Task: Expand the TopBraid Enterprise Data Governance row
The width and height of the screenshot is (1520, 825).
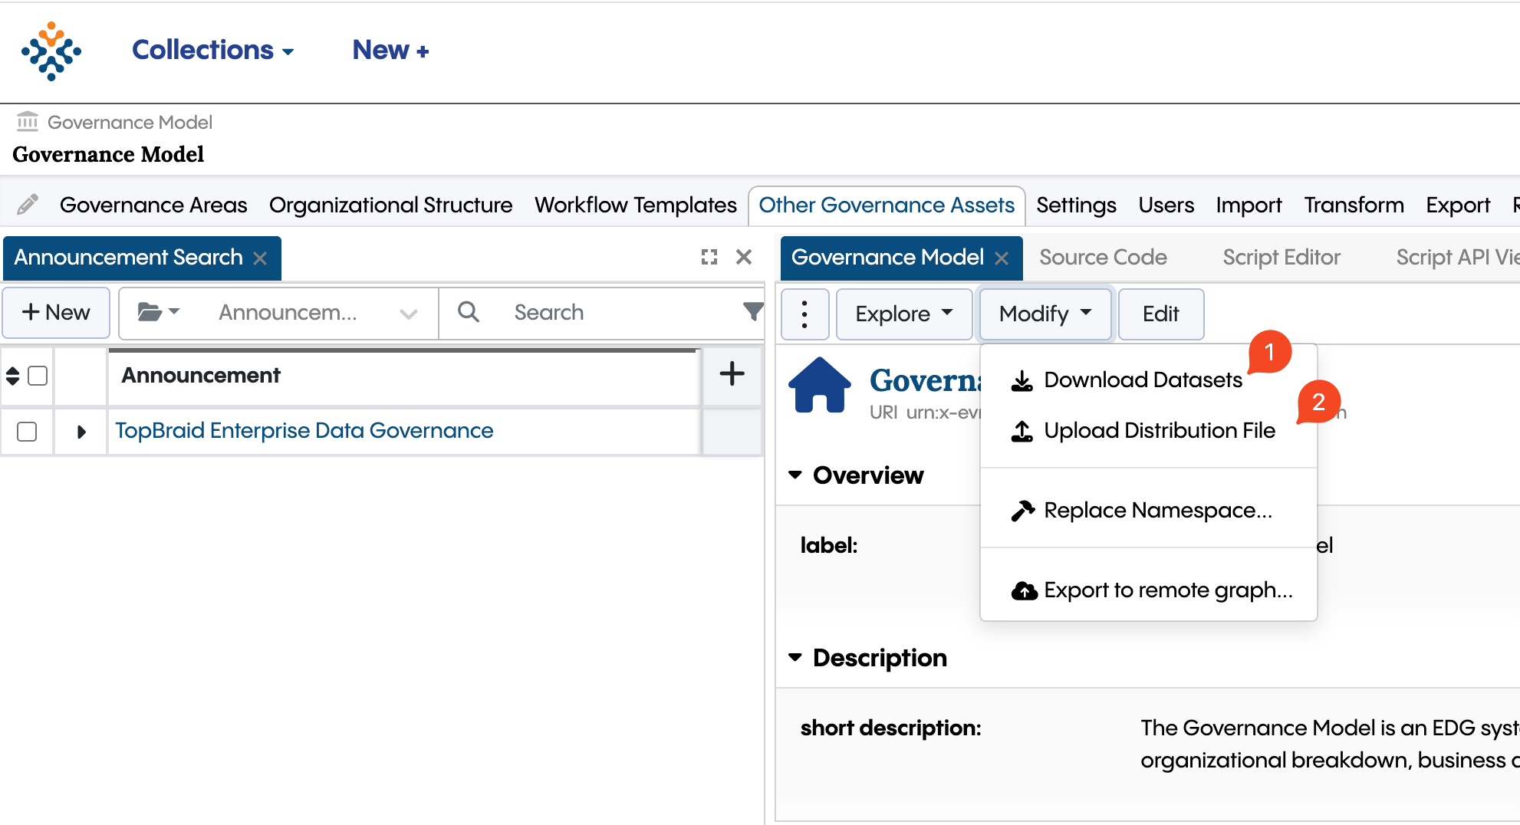Action: point(81,432)
